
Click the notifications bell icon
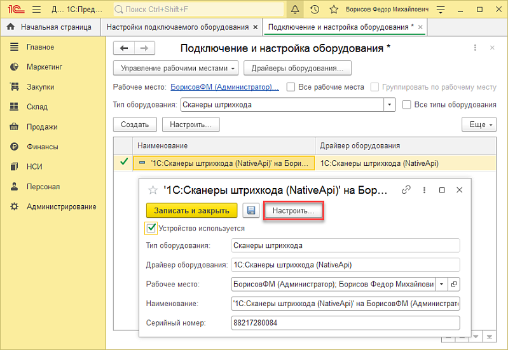tap(295, 10)
